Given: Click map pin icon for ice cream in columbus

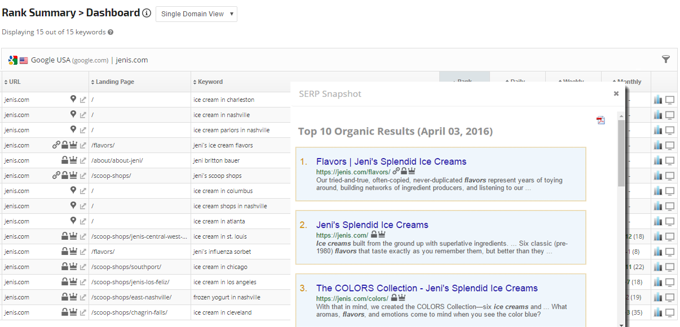Looking at the screenshot, I should pos(73,191).
